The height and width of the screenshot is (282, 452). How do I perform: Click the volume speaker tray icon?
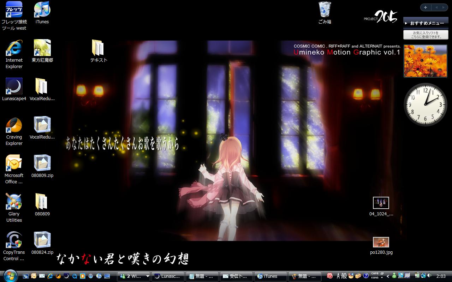[429, 276]
